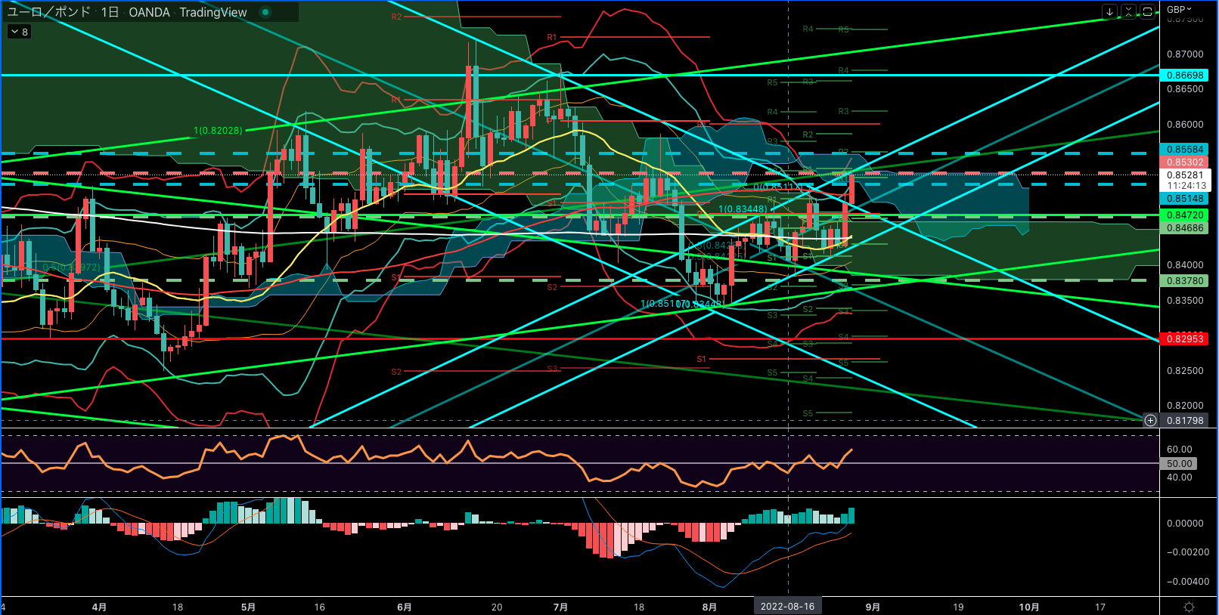The height and width of the screenshot is (615, 1219).
Task: Click the 1日 interval label in title
Action: pyautogui.click(x=110, y=12)
